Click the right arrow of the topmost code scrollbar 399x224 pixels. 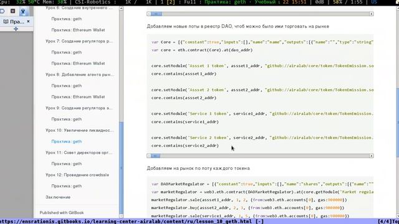[x=372, y=14]
